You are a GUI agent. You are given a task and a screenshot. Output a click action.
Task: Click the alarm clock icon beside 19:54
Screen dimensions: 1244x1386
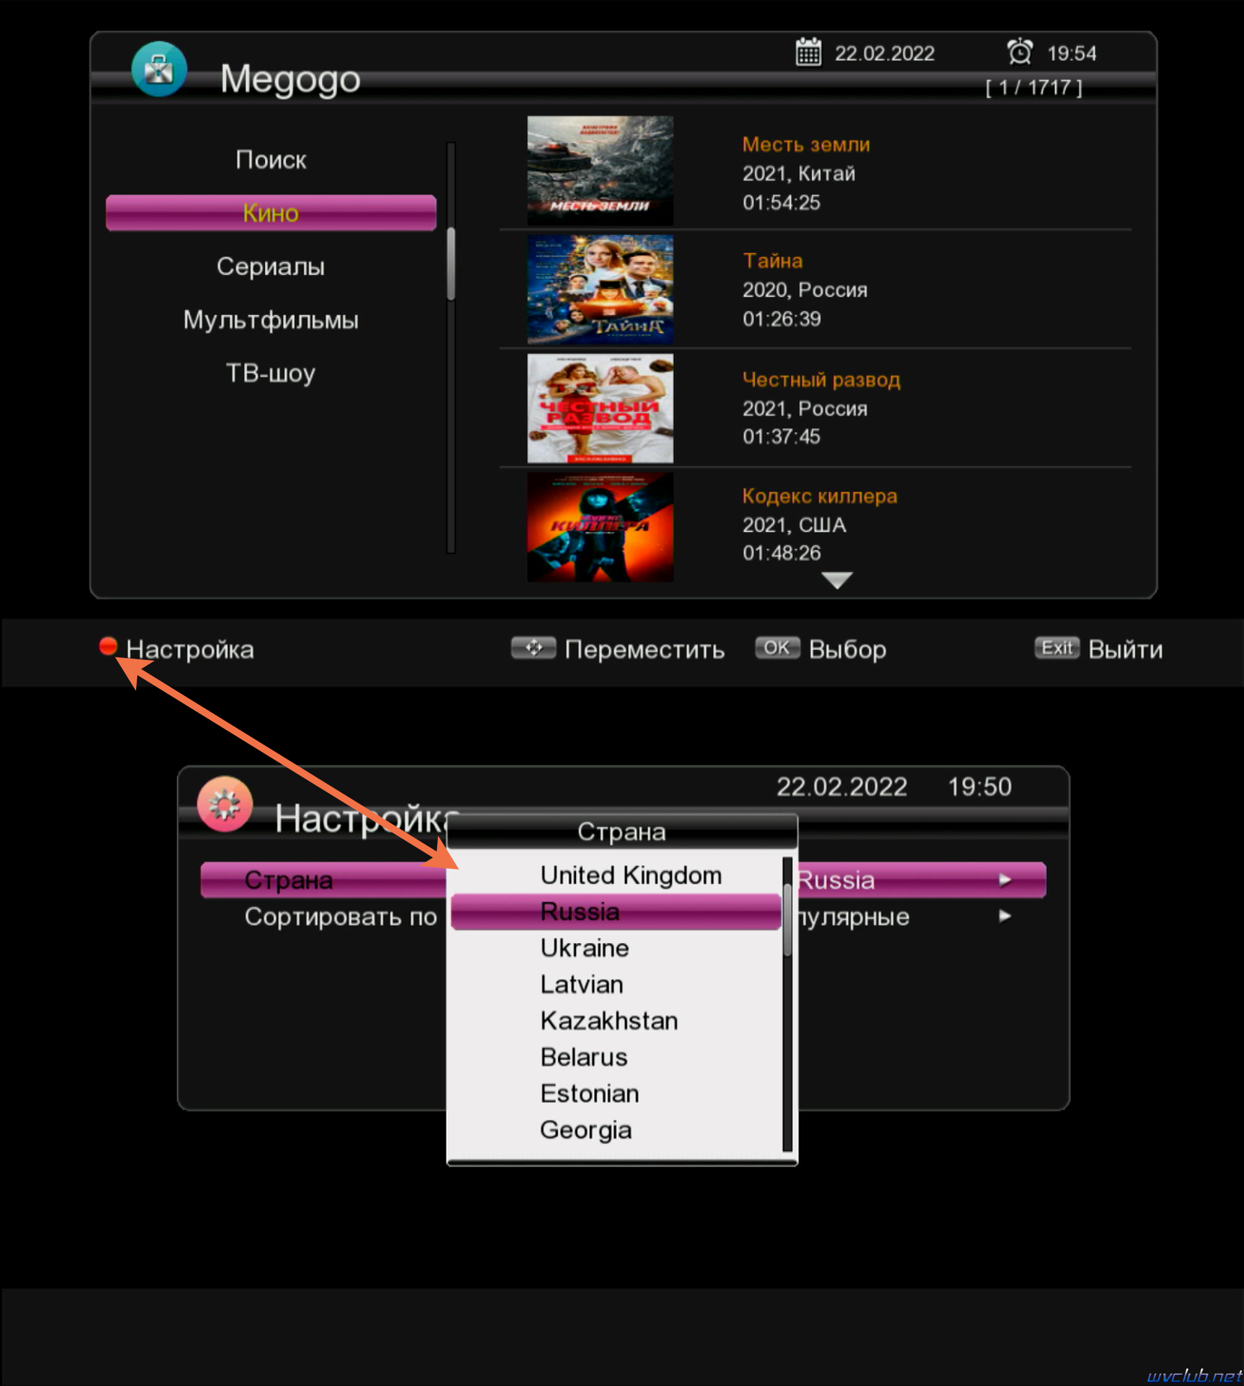(1020, 52)
